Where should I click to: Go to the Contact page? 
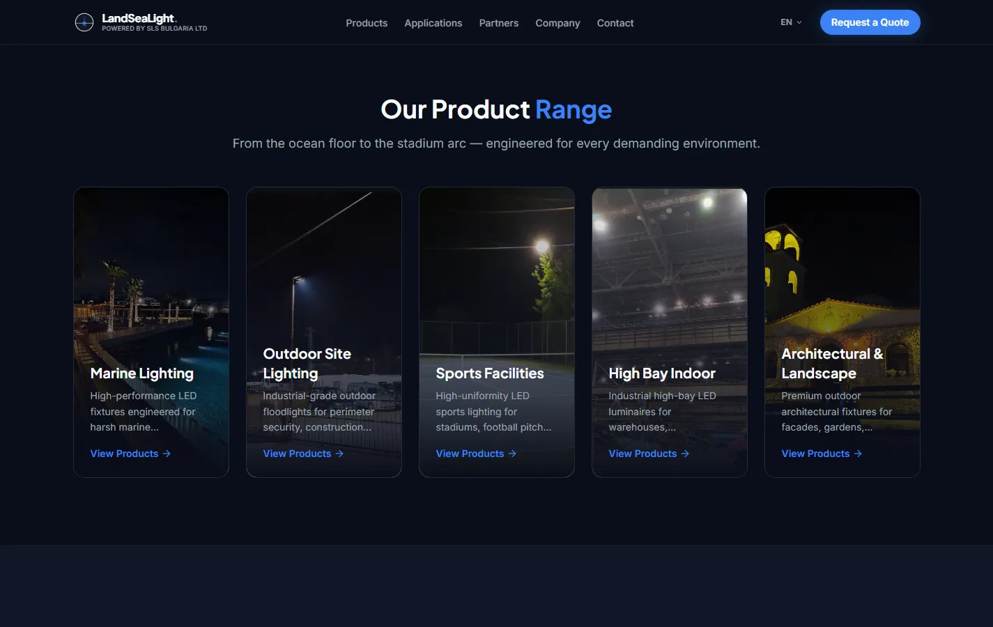tap(615, 23)
